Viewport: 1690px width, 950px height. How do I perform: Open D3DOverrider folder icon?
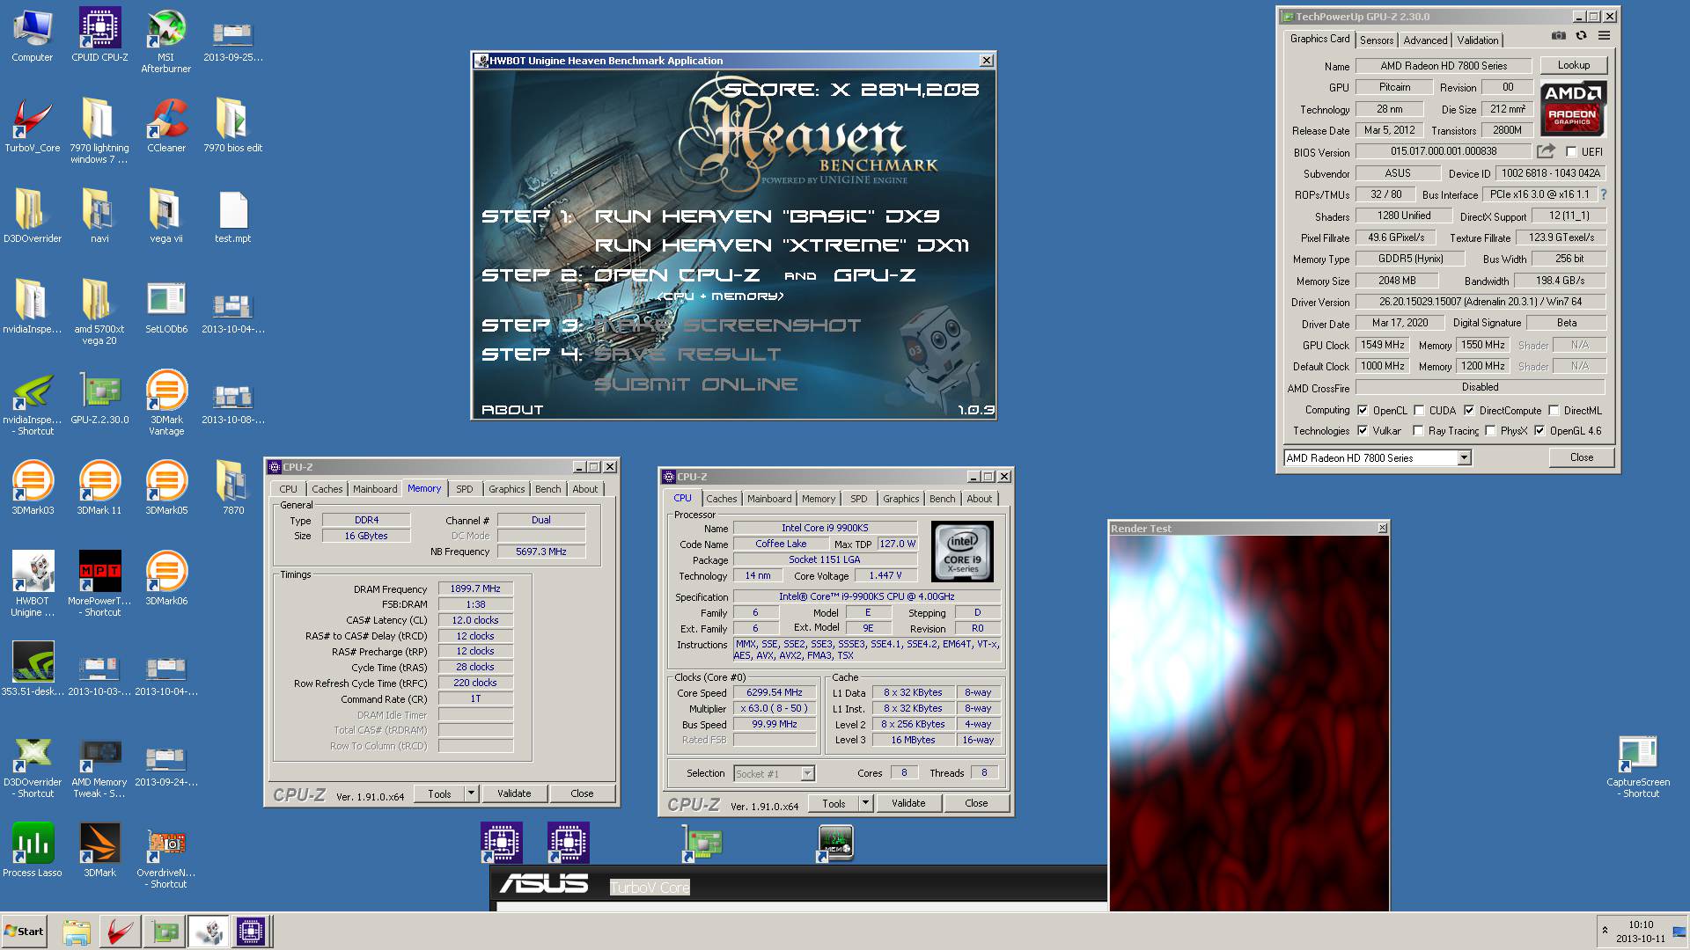point(33,216)
